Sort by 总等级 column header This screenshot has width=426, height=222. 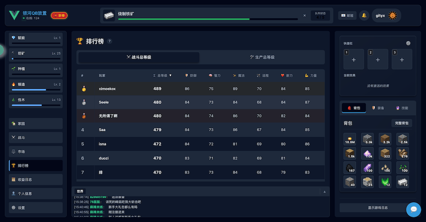pos(162,76)
